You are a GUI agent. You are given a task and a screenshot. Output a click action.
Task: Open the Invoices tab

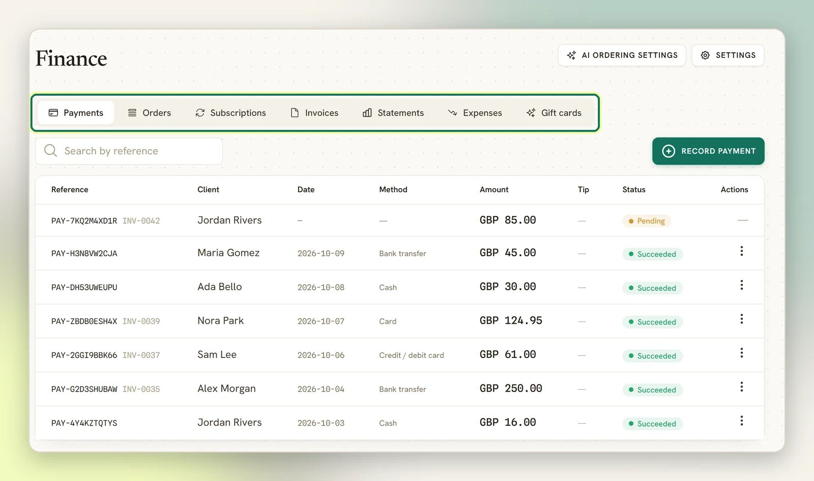pos(314,113)
